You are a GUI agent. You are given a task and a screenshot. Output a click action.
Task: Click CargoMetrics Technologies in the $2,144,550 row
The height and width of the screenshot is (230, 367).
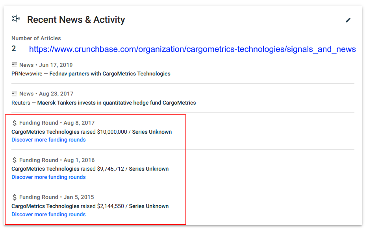pos(45,206)
